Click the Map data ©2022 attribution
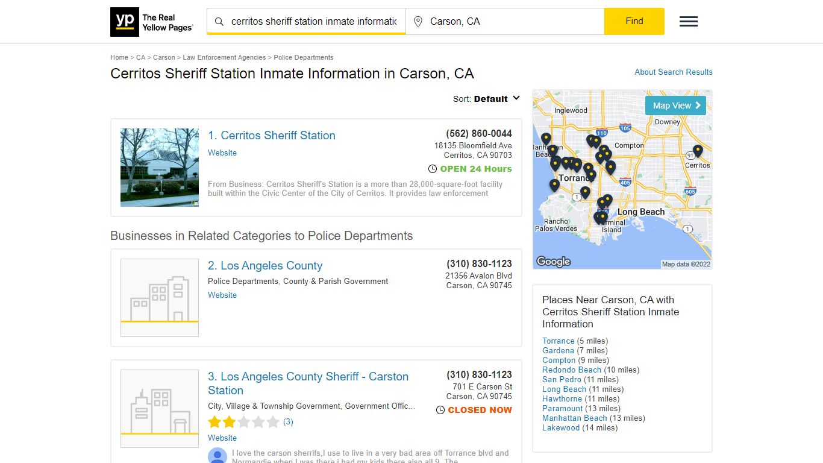The height and width of the screenshot is (463, 823). [686, 264]
